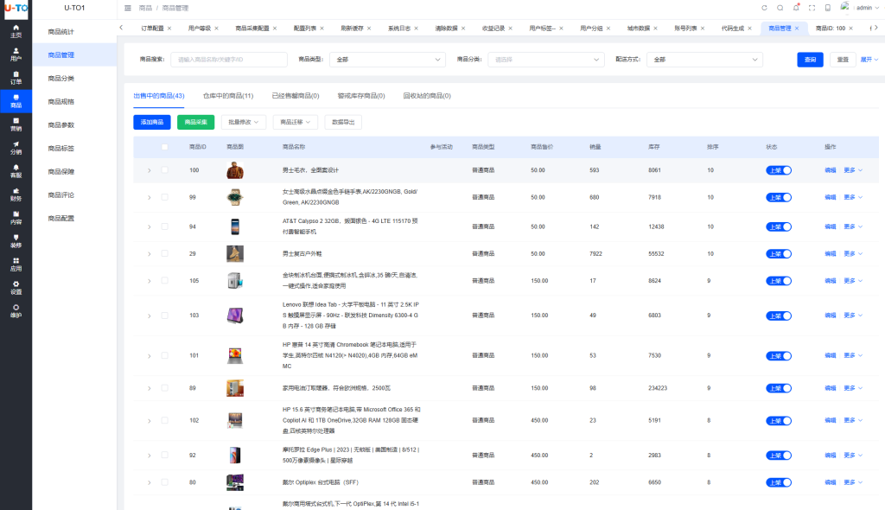
Task: Toggle the status switch for product 102
Action: click(779, 421)
